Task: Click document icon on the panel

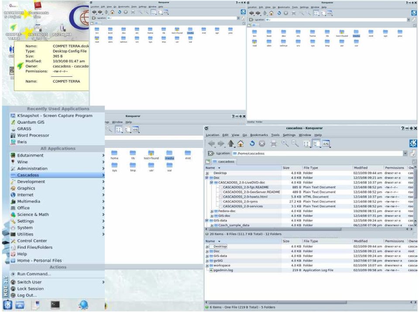Action: (36, 305)
